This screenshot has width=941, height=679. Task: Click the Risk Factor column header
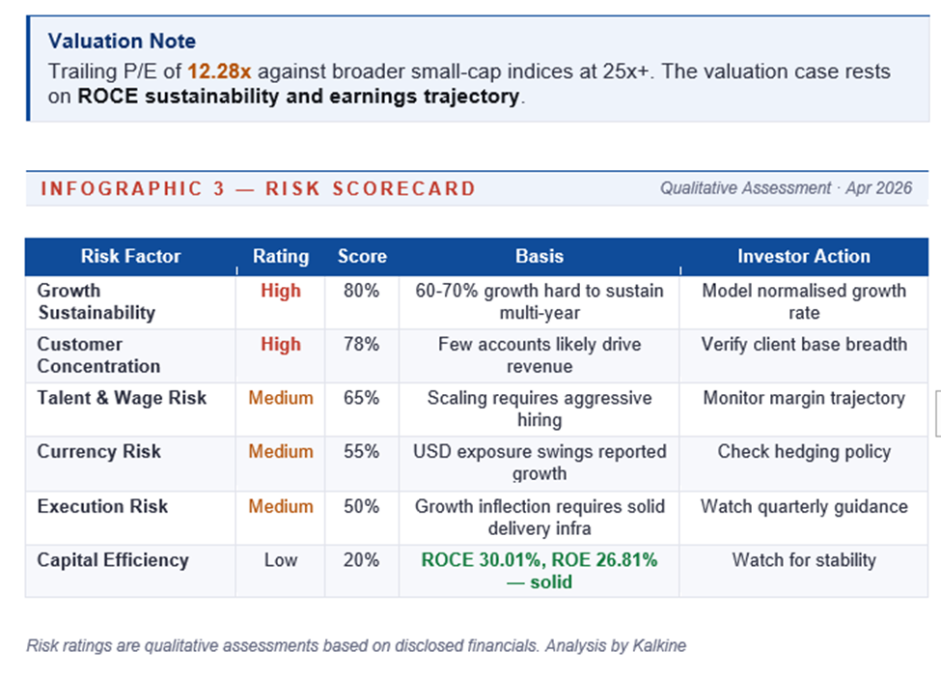[130, 257]
